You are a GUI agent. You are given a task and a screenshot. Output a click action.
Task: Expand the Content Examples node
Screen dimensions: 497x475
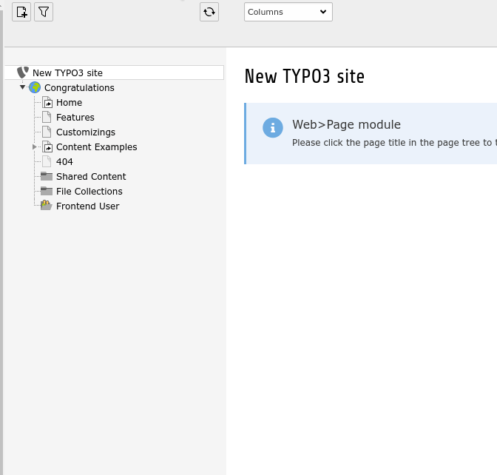pos(35,146)
